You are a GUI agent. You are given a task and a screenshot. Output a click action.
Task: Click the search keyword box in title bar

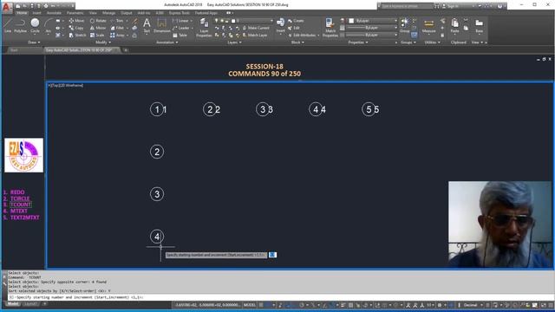pyautogui.click(x=407, y=6)
